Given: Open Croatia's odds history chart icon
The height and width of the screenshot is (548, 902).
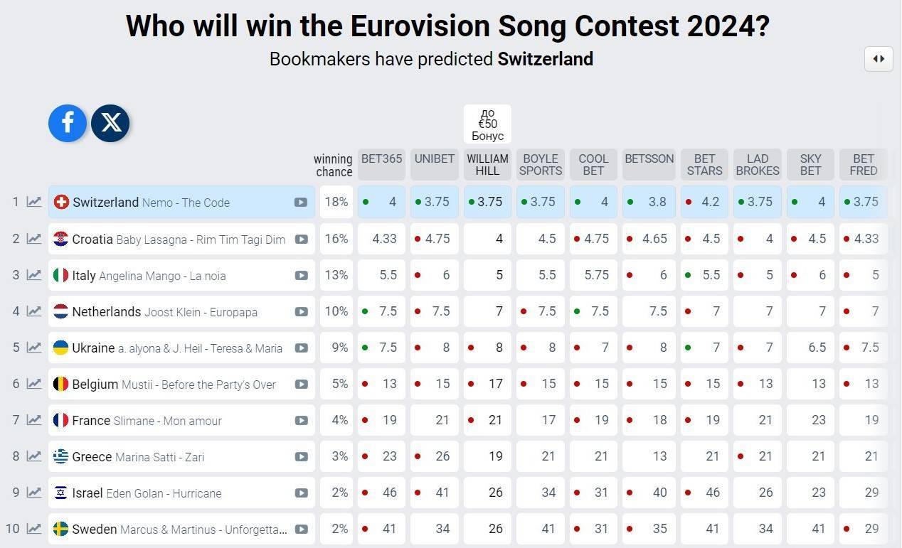Looking at the screenshot, I should tap(34, 239).
